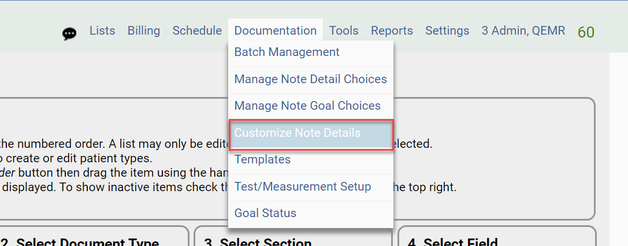This screenshot has height=246, width=628.
Task: Select the highlighted Customize Note Details item
Action: tap(298, 133)
